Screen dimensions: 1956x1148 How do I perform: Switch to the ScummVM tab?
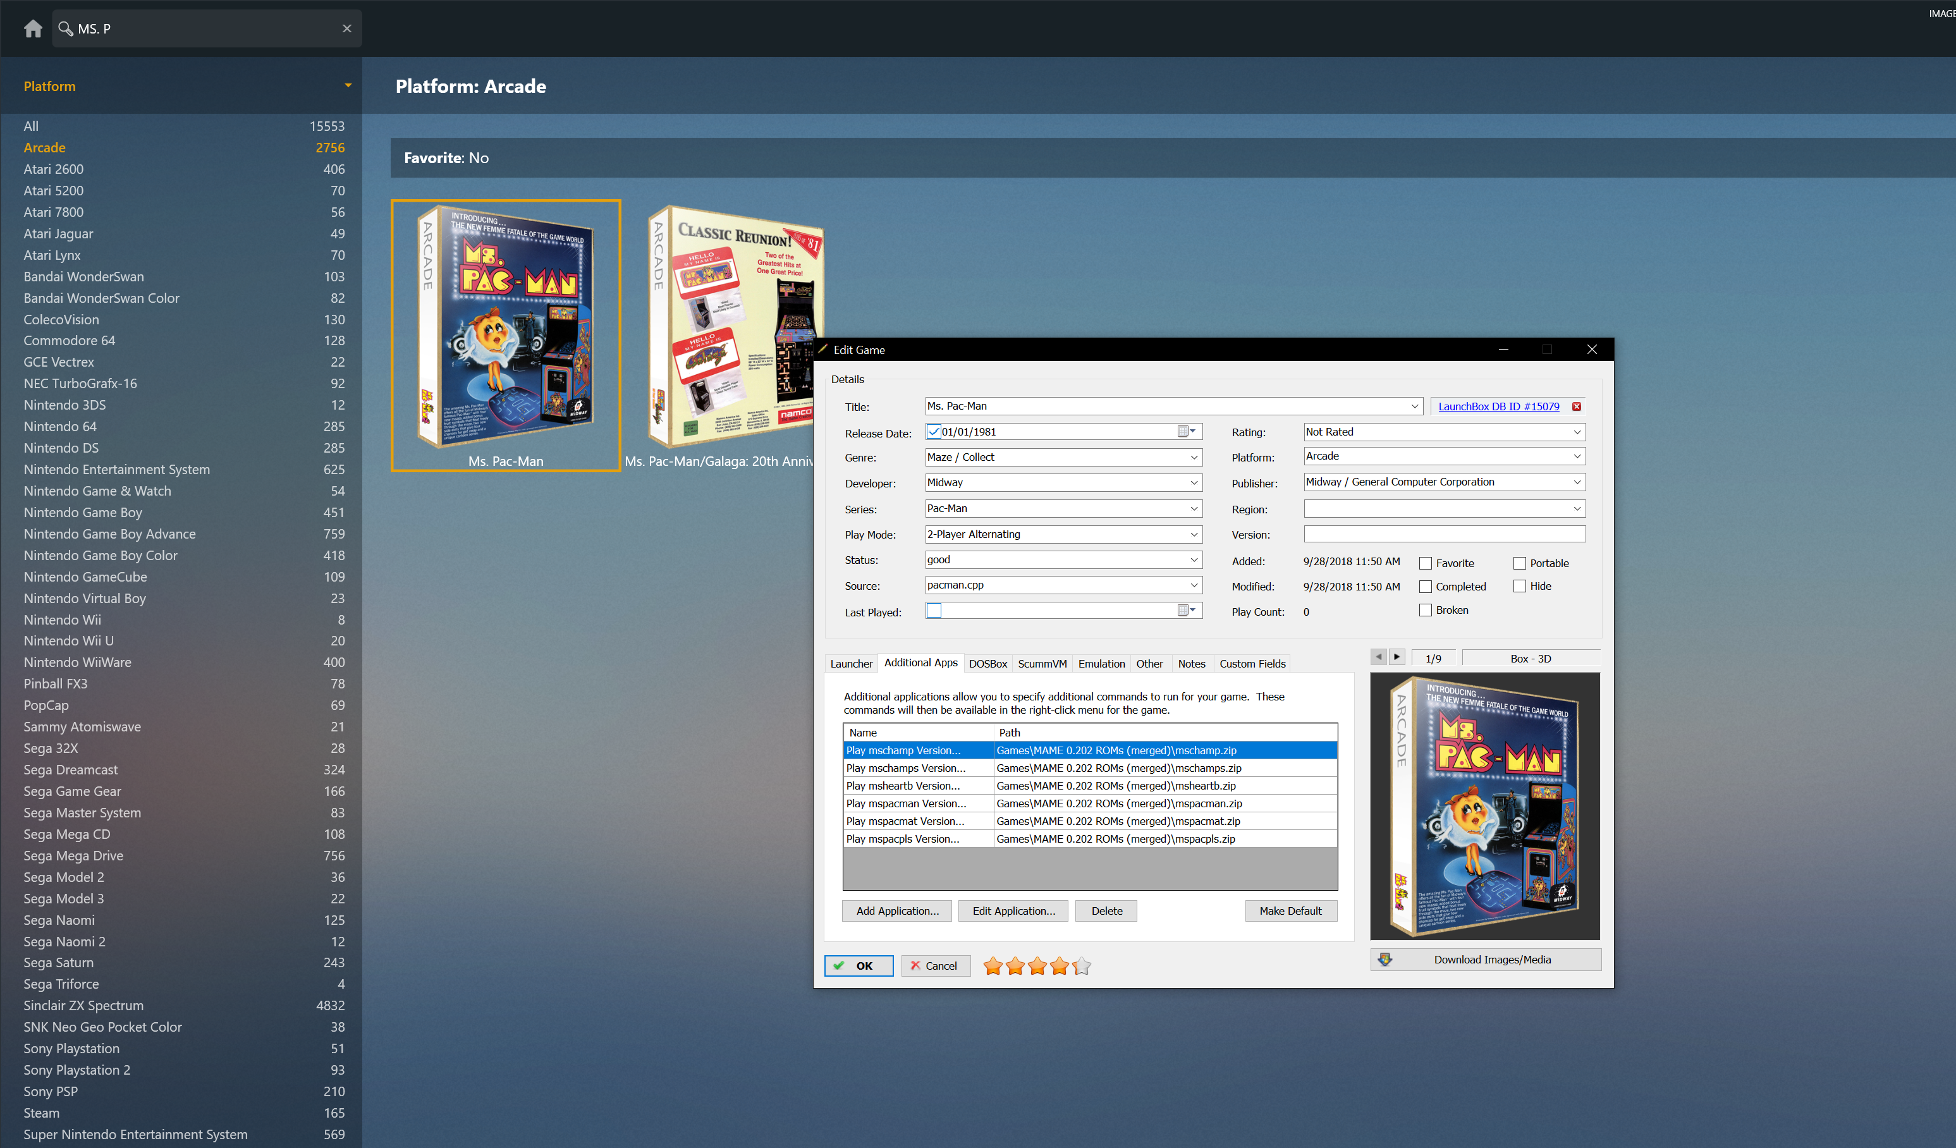pos(1042,664)
